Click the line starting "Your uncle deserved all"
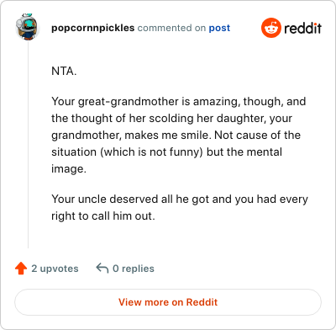 click(180, 200)
